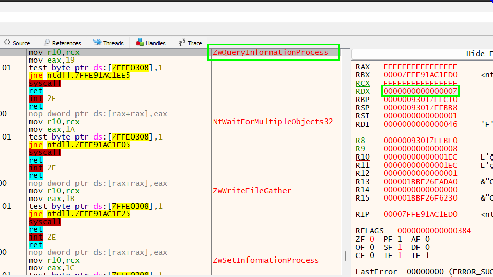Select the first syscall instruction line

(45, 83)
